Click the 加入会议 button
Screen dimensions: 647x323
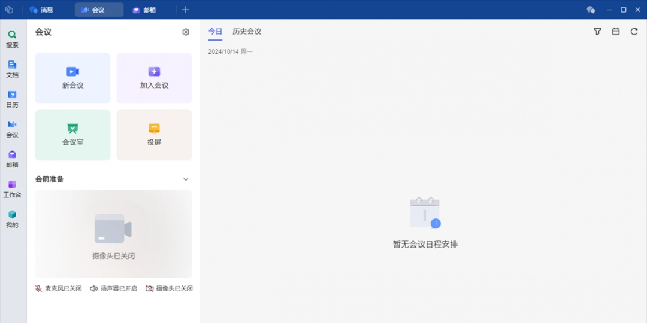point(154,78)
